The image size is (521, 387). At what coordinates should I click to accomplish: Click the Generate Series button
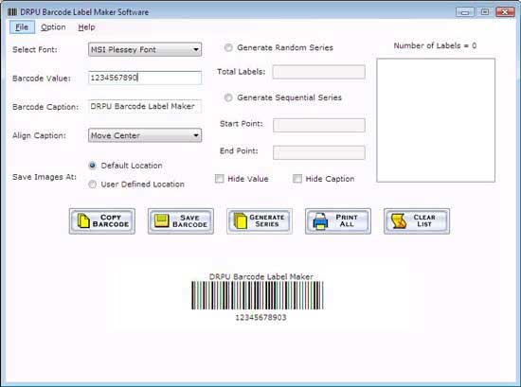pyautogui.click(x=260, y=221)
